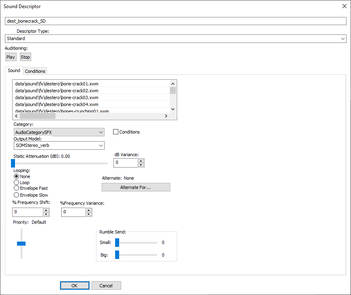Select the Envelope Slow radio button
Viewport: 351px width, 295px height.
17,195
